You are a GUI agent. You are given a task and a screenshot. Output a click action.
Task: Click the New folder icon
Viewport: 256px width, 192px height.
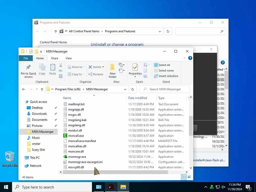[112, 67]
